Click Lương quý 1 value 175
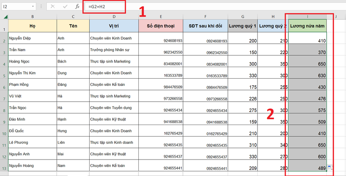Screen dimensions: 346x176 click(x=243, y=84)
